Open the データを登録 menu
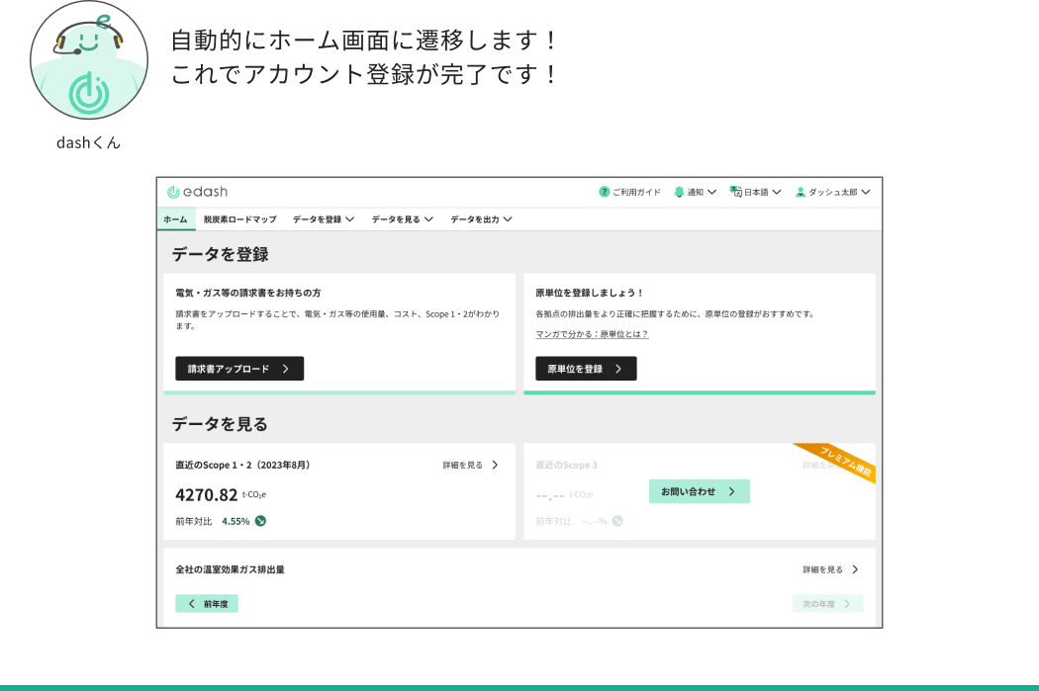This screenshot has width=1039, height=691. click(x=323, y=219)
